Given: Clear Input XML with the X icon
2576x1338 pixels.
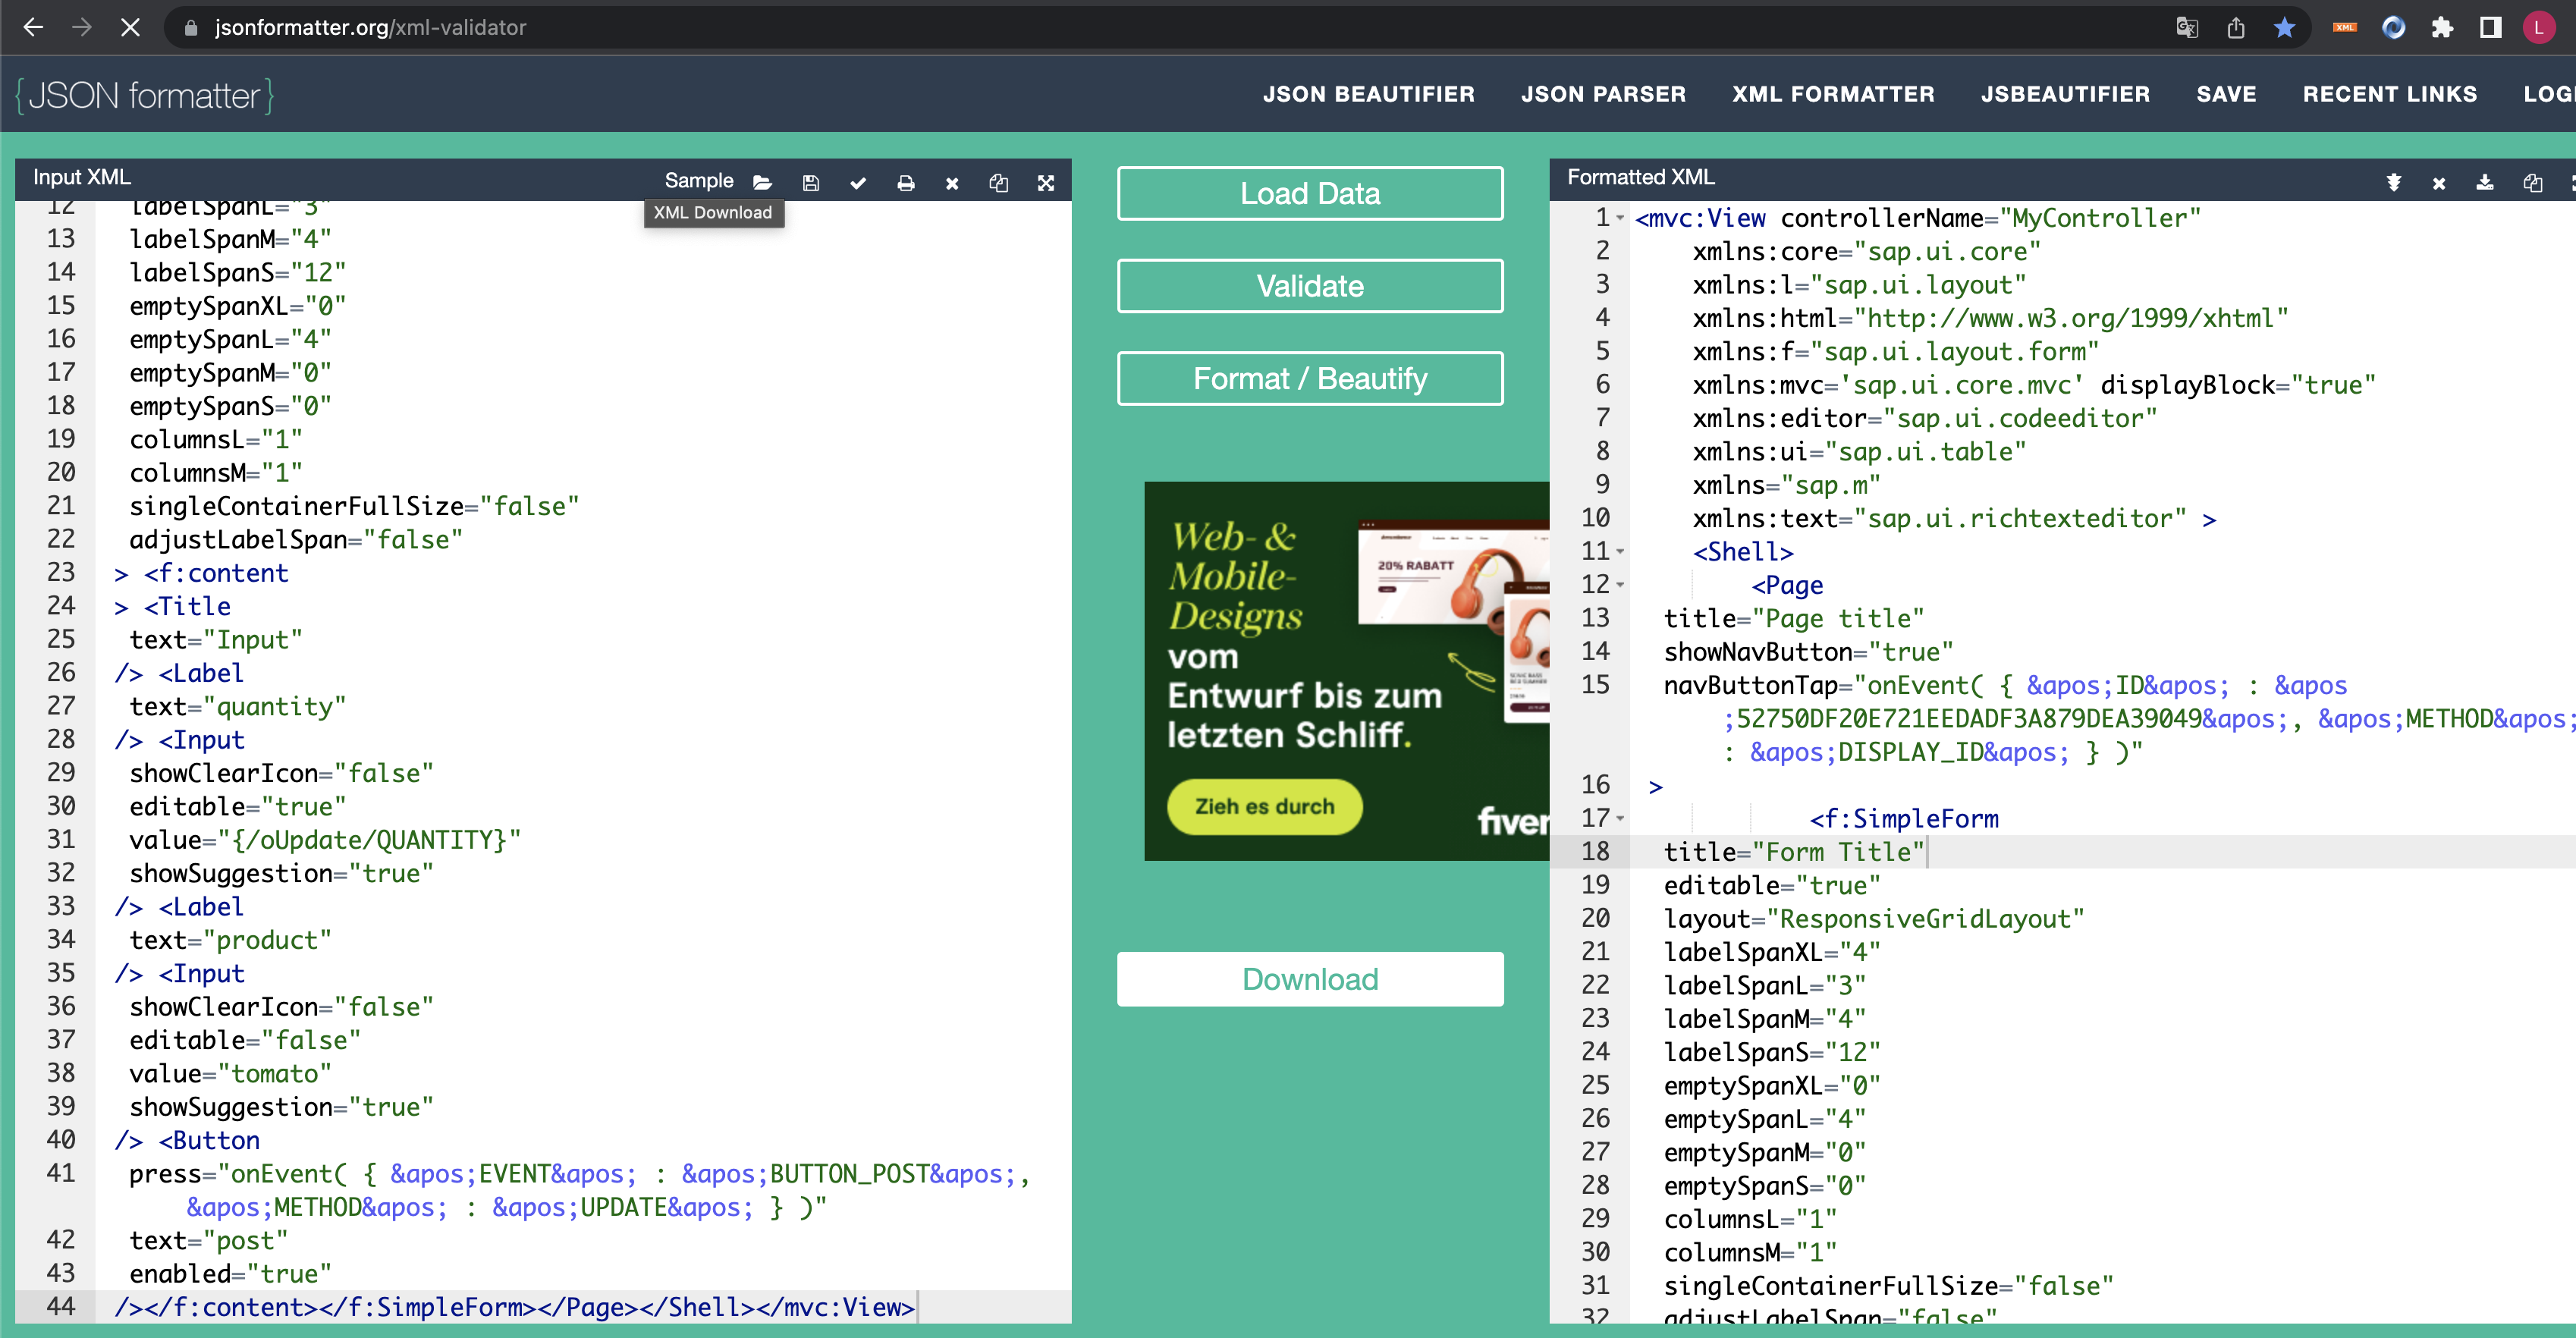Looking at the screenshot, I should [x=951, y=183].
